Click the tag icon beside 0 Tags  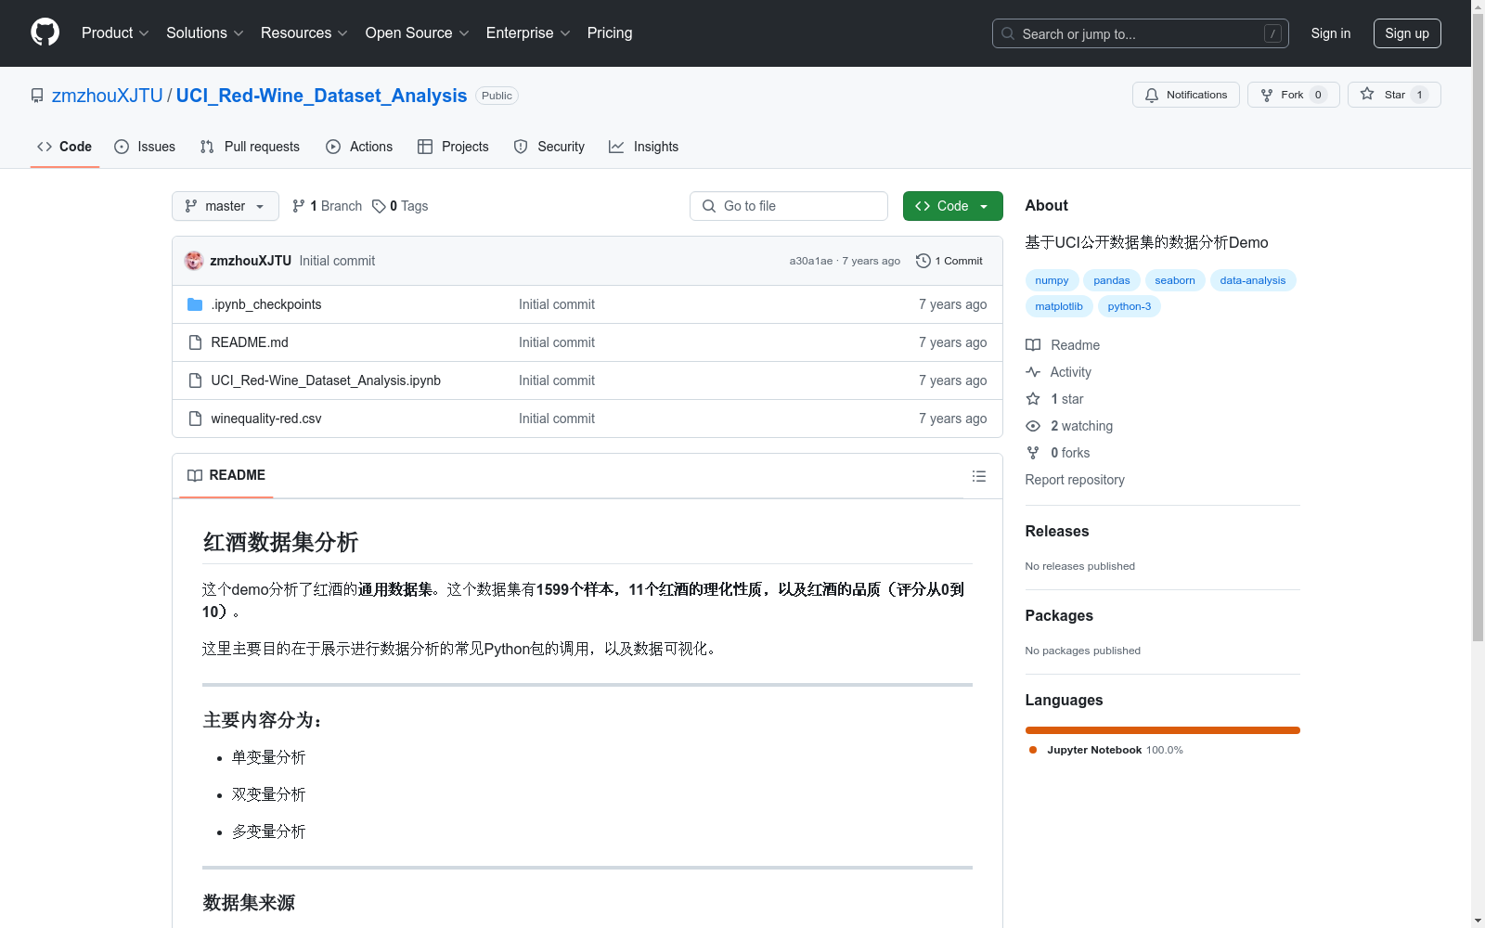click(379, 206)
